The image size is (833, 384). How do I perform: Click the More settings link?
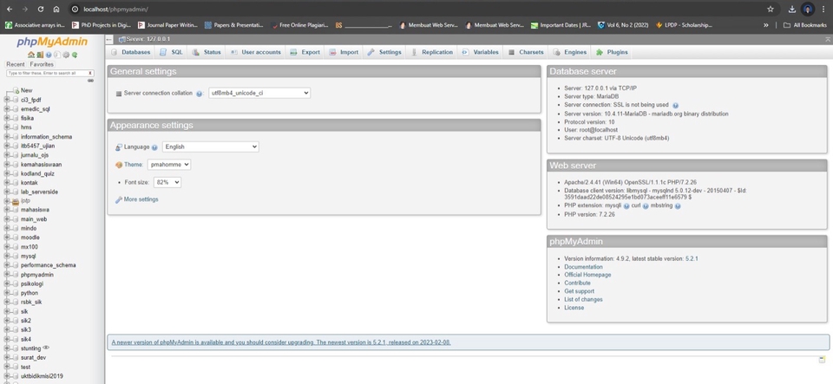(x=141, y=199)
